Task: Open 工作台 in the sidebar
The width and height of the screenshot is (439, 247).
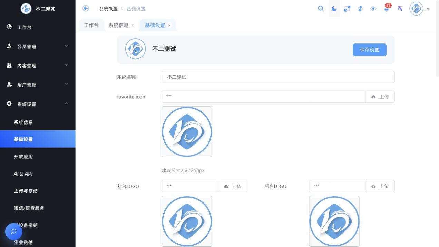Action: pyautogui.click(x=38, y=27)
